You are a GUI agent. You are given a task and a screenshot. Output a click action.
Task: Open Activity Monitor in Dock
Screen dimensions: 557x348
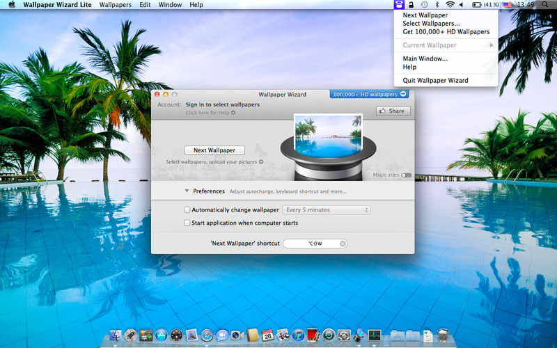[x=375, y=335]
